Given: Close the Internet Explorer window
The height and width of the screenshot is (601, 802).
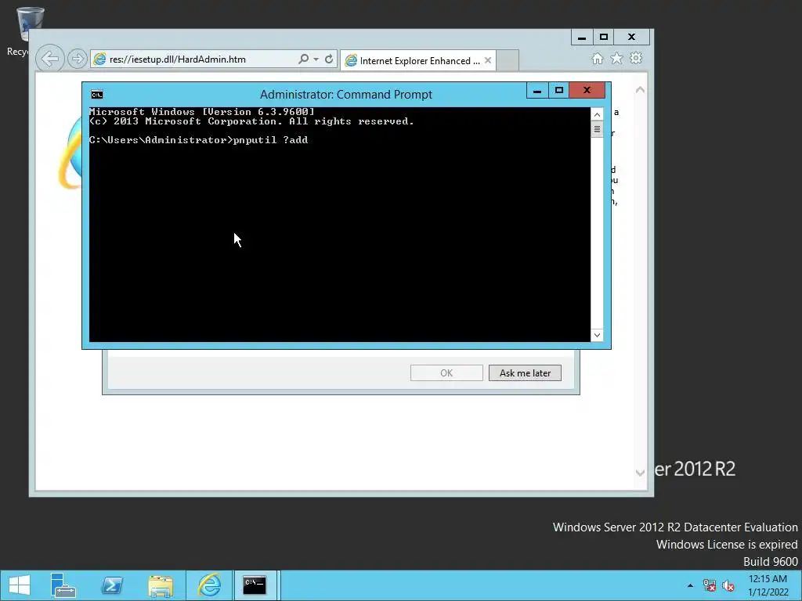Looking at the screenshot, I should (x=632, y=38).
